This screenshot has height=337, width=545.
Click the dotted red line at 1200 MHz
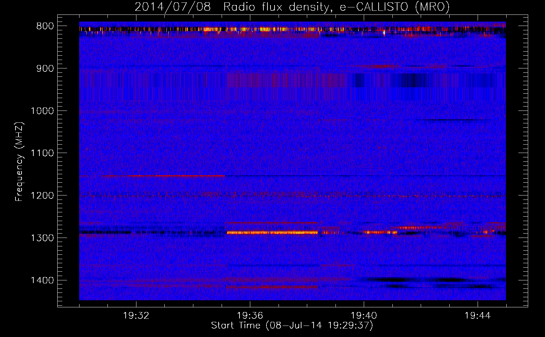[x=292, y=196]
